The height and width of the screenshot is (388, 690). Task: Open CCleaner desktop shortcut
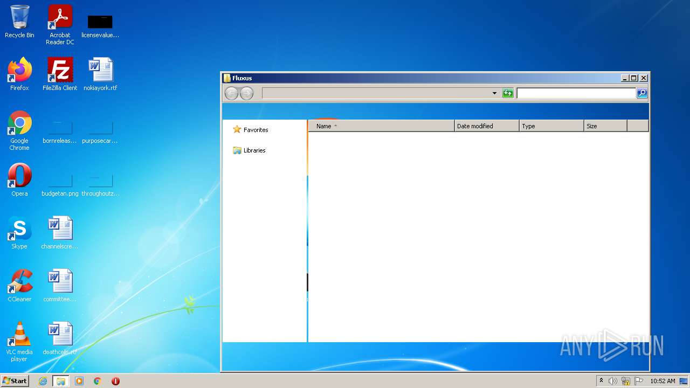pyautogui.click(x=19, y=286)
